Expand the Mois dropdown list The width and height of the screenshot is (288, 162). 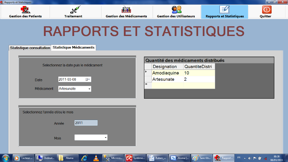tap(105, 138)
